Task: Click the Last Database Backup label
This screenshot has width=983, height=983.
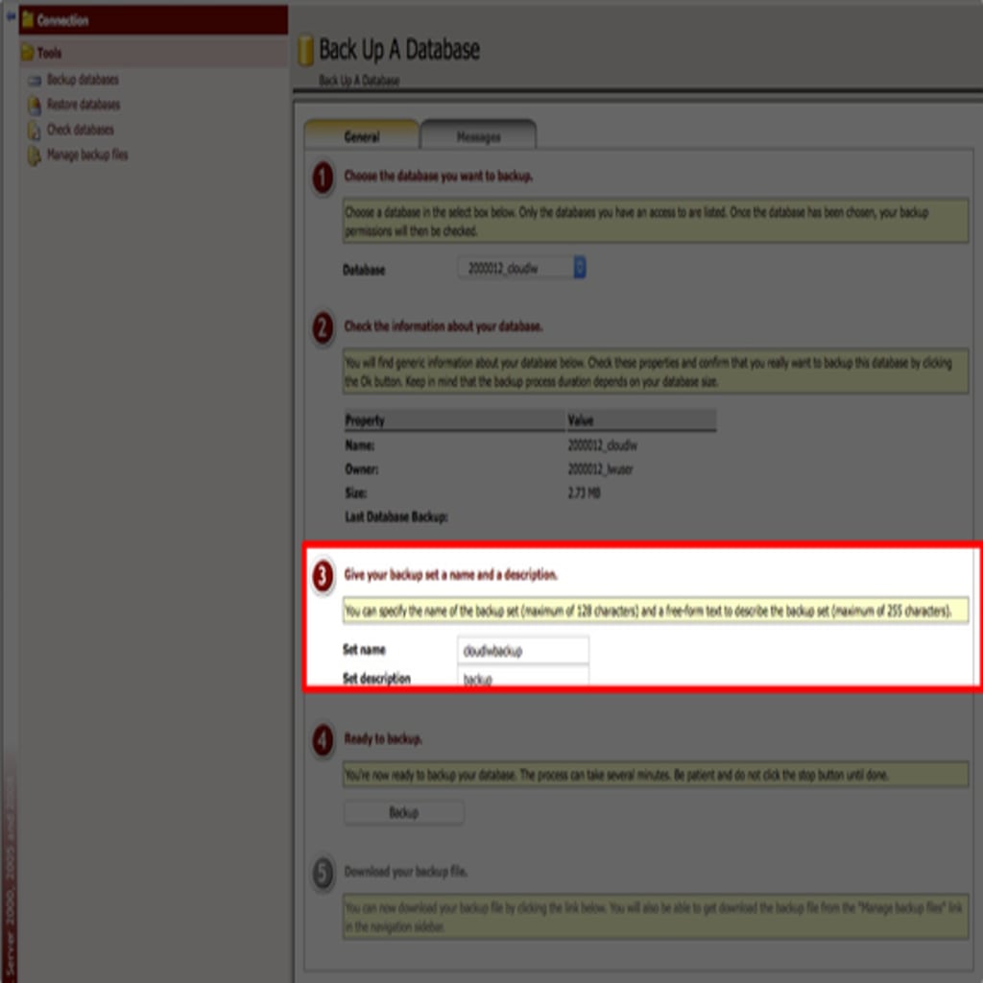Action: (396, 517)
